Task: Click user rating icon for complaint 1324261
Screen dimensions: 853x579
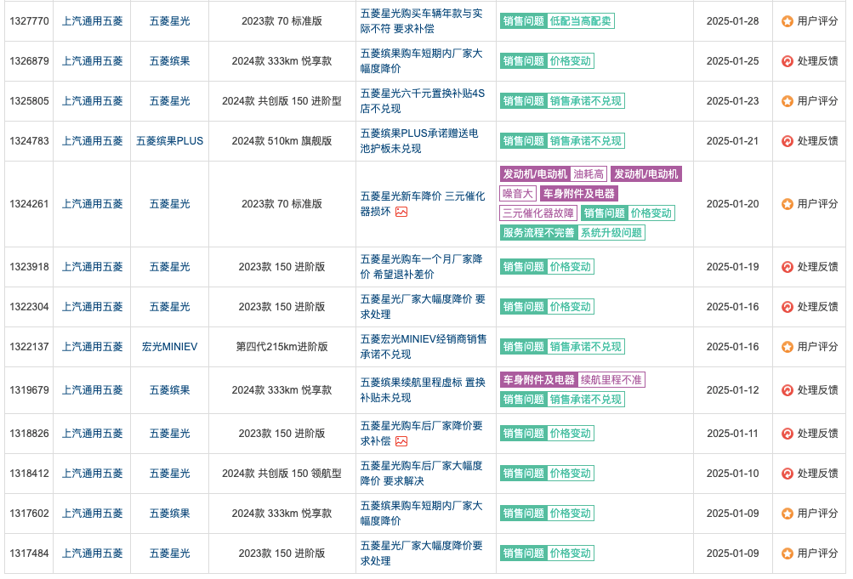Action: point(787,204)
